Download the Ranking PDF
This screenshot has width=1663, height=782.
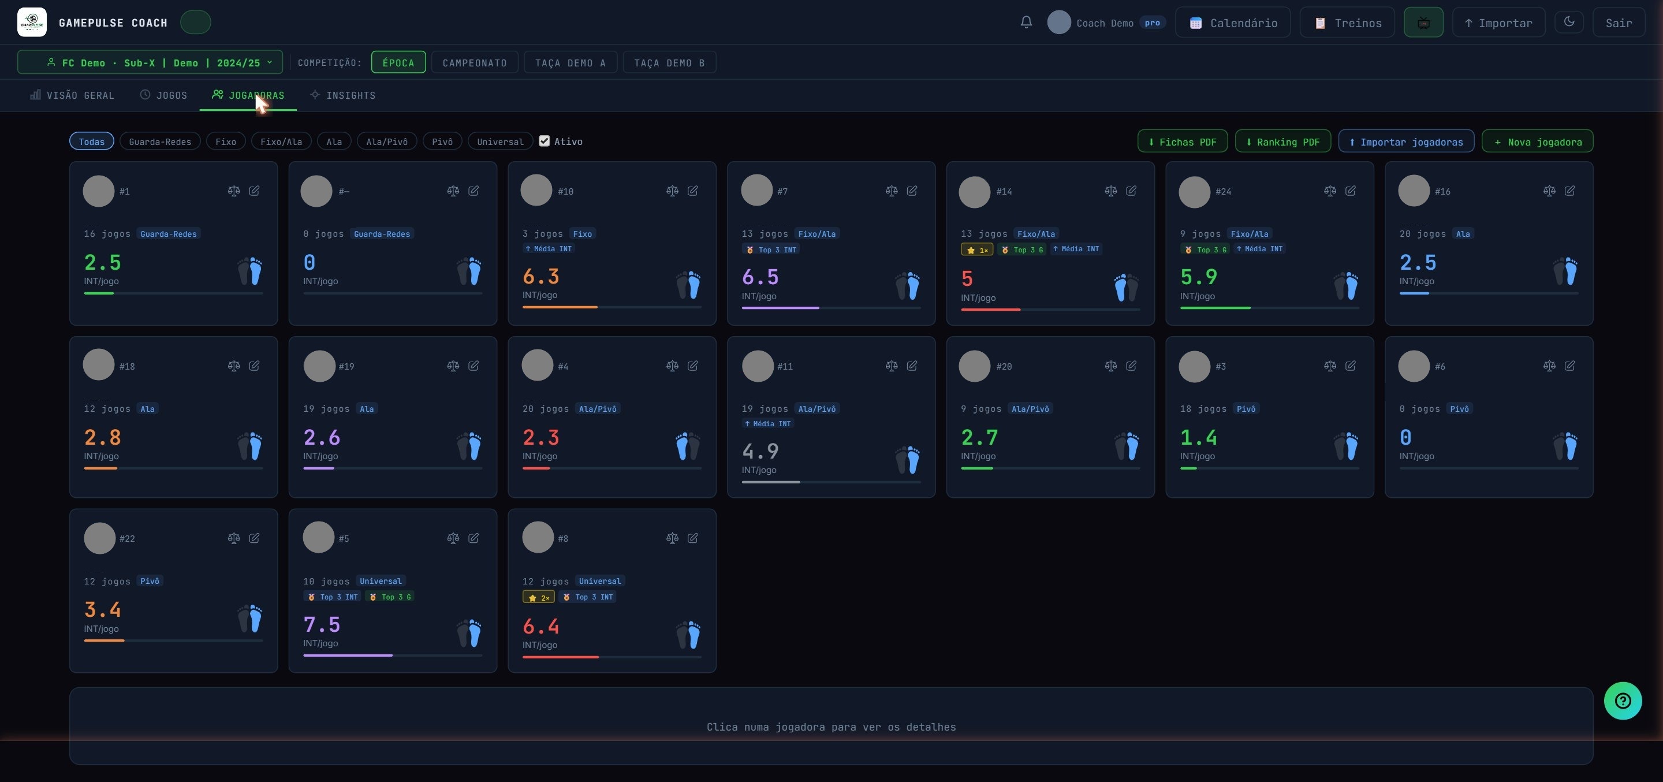(1282, 141)
